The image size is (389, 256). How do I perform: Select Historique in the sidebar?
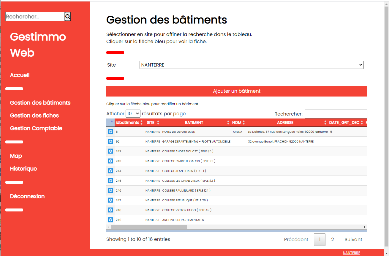click(x=23, y=169)
